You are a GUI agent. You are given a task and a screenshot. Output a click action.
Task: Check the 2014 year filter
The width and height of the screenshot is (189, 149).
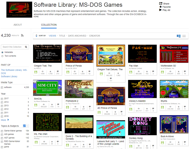pos(2,102)
